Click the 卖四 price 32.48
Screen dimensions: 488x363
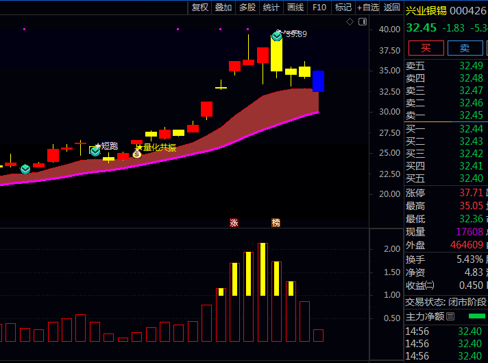point(471,78)
